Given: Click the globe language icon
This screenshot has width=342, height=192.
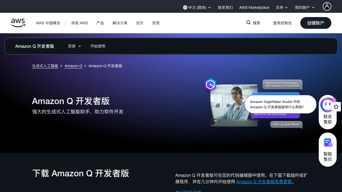Looking at the screenshot, I should click(185, 7).
